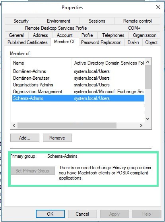The width and height of the screenshot is (165, 222).
Task: Click the vertical scrollbar thumb
Action: pyautogui.click(x=148, y=77)
